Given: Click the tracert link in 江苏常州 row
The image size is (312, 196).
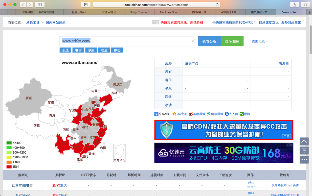Looking at the screenshot, I should (x=251, y=187).
